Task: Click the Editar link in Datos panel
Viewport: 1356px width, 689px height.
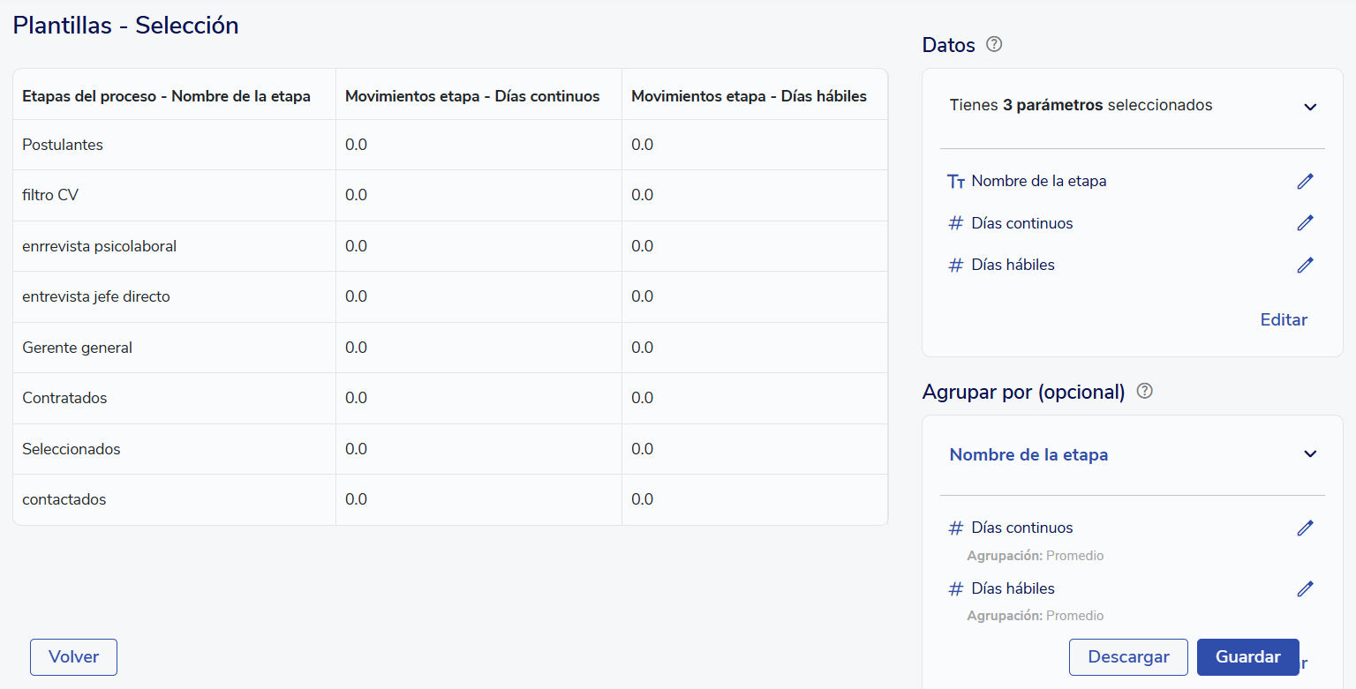Action: pos(1284,319)
